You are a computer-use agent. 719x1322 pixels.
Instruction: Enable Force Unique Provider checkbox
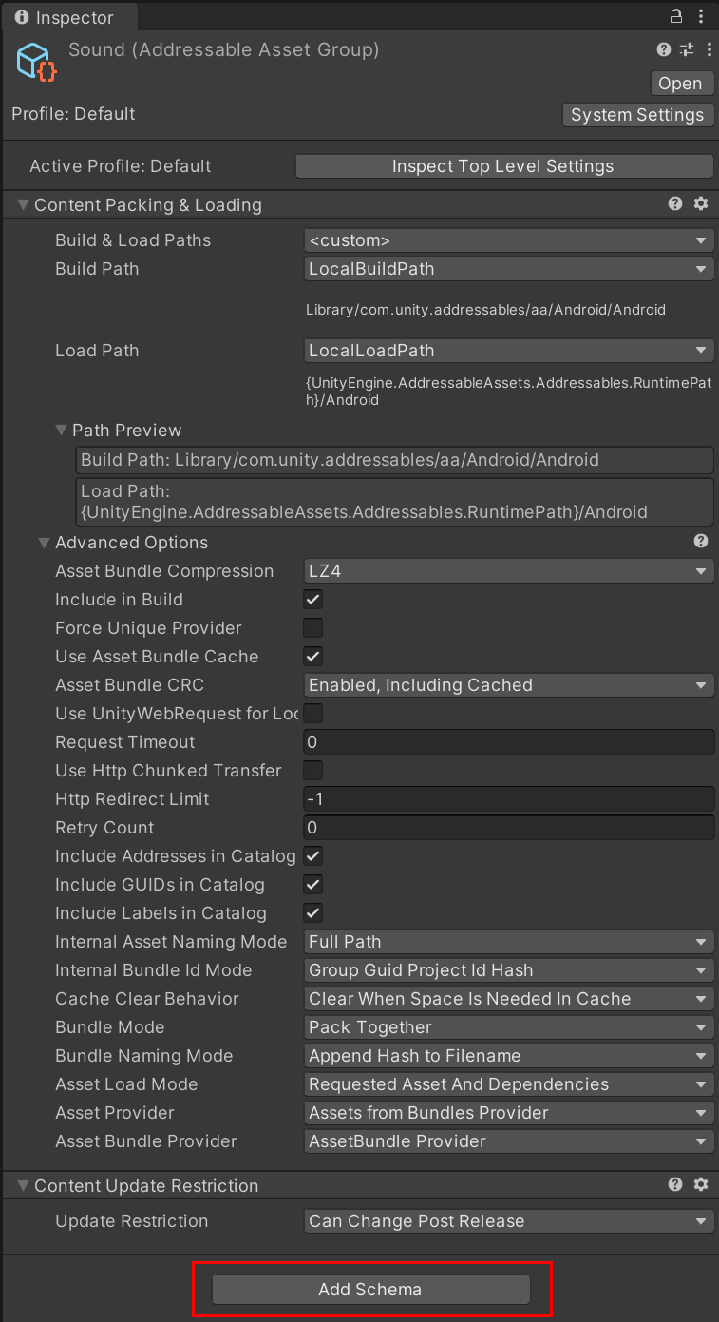[312, 628]
